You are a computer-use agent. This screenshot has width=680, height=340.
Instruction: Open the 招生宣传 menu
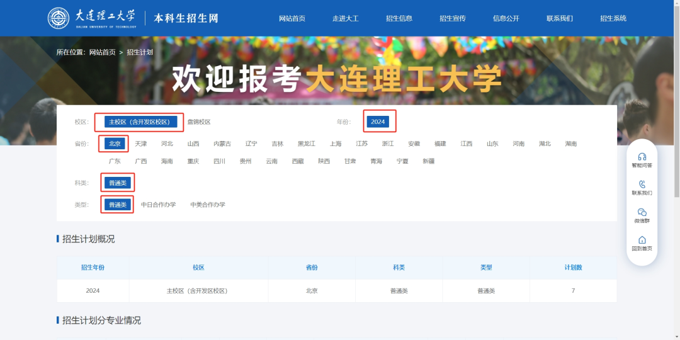[x=452, y=18]
